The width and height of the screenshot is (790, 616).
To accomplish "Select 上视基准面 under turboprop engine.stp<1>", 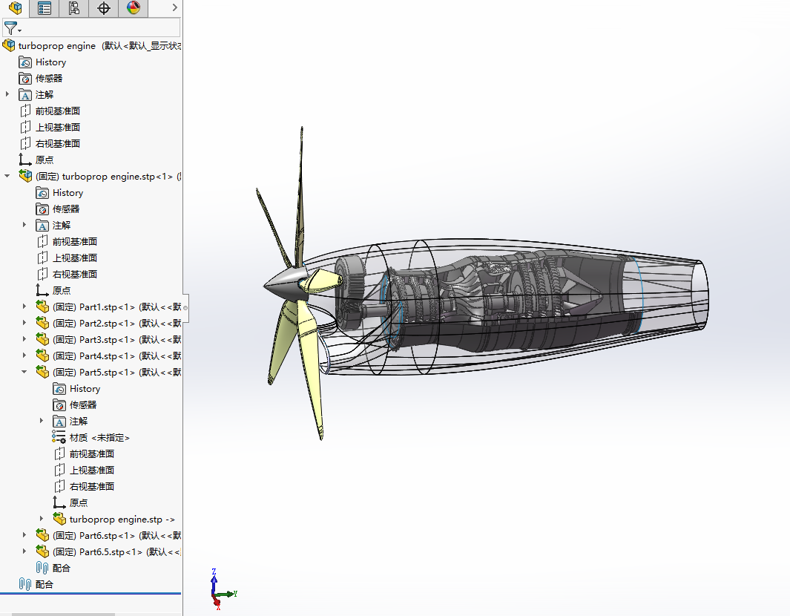I will click(67, 258).
